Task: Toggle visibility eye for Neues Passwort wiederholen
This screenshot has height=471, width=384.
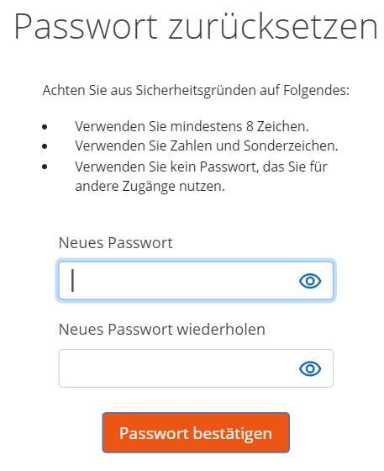Action: [x=310, y=368]
